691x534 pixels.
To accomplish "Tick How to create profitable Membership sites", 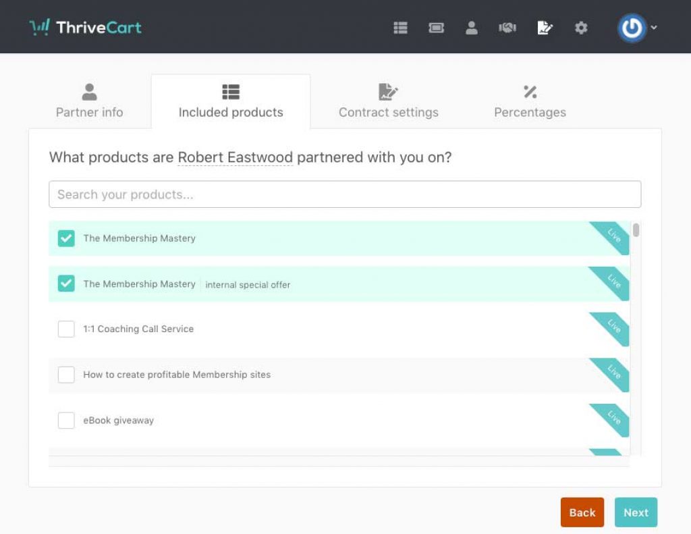I will click(66, 375).
